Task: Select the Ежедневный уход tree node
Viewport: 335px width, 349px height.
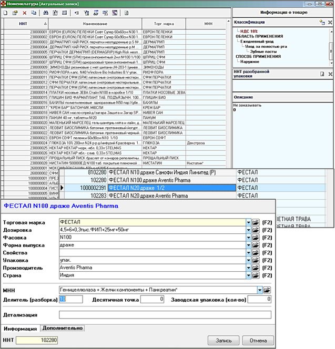Action: (257, 42)
